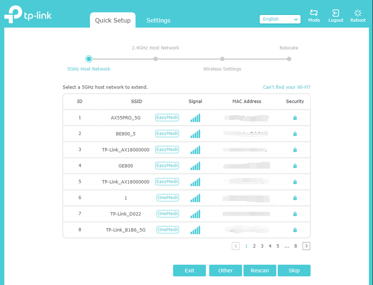Open the English language dropdown

pyautogui.click(x=280, y=19)
